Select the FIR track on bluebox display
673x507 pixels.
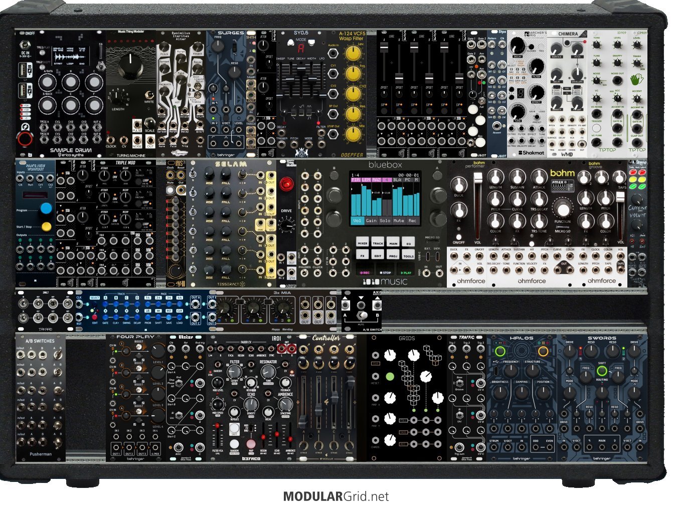[x=356, y=179]
